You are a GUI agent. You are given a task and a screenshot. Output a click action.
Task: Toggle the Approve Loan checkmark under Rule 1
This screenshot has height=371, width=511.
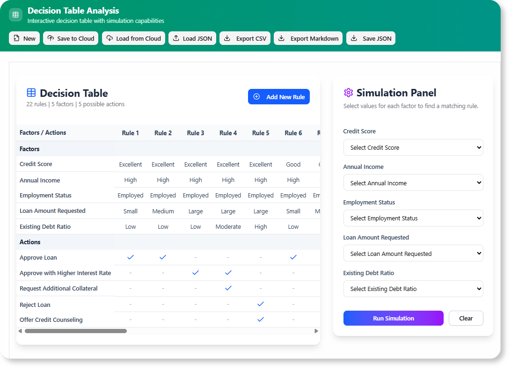click(x=131, y=257)
